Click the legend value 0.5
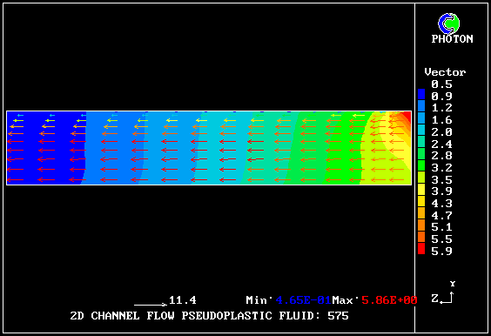The width and height of the screenshot is (491, 336). tap(441, 84)
